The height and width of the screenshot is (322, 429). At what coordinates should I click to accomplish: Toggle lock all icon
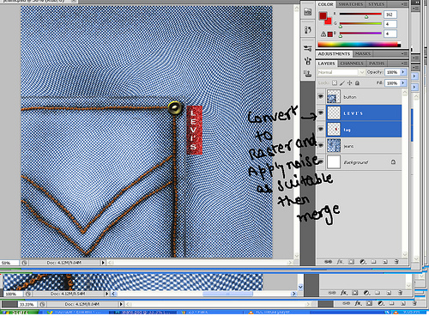pos(357,83)
